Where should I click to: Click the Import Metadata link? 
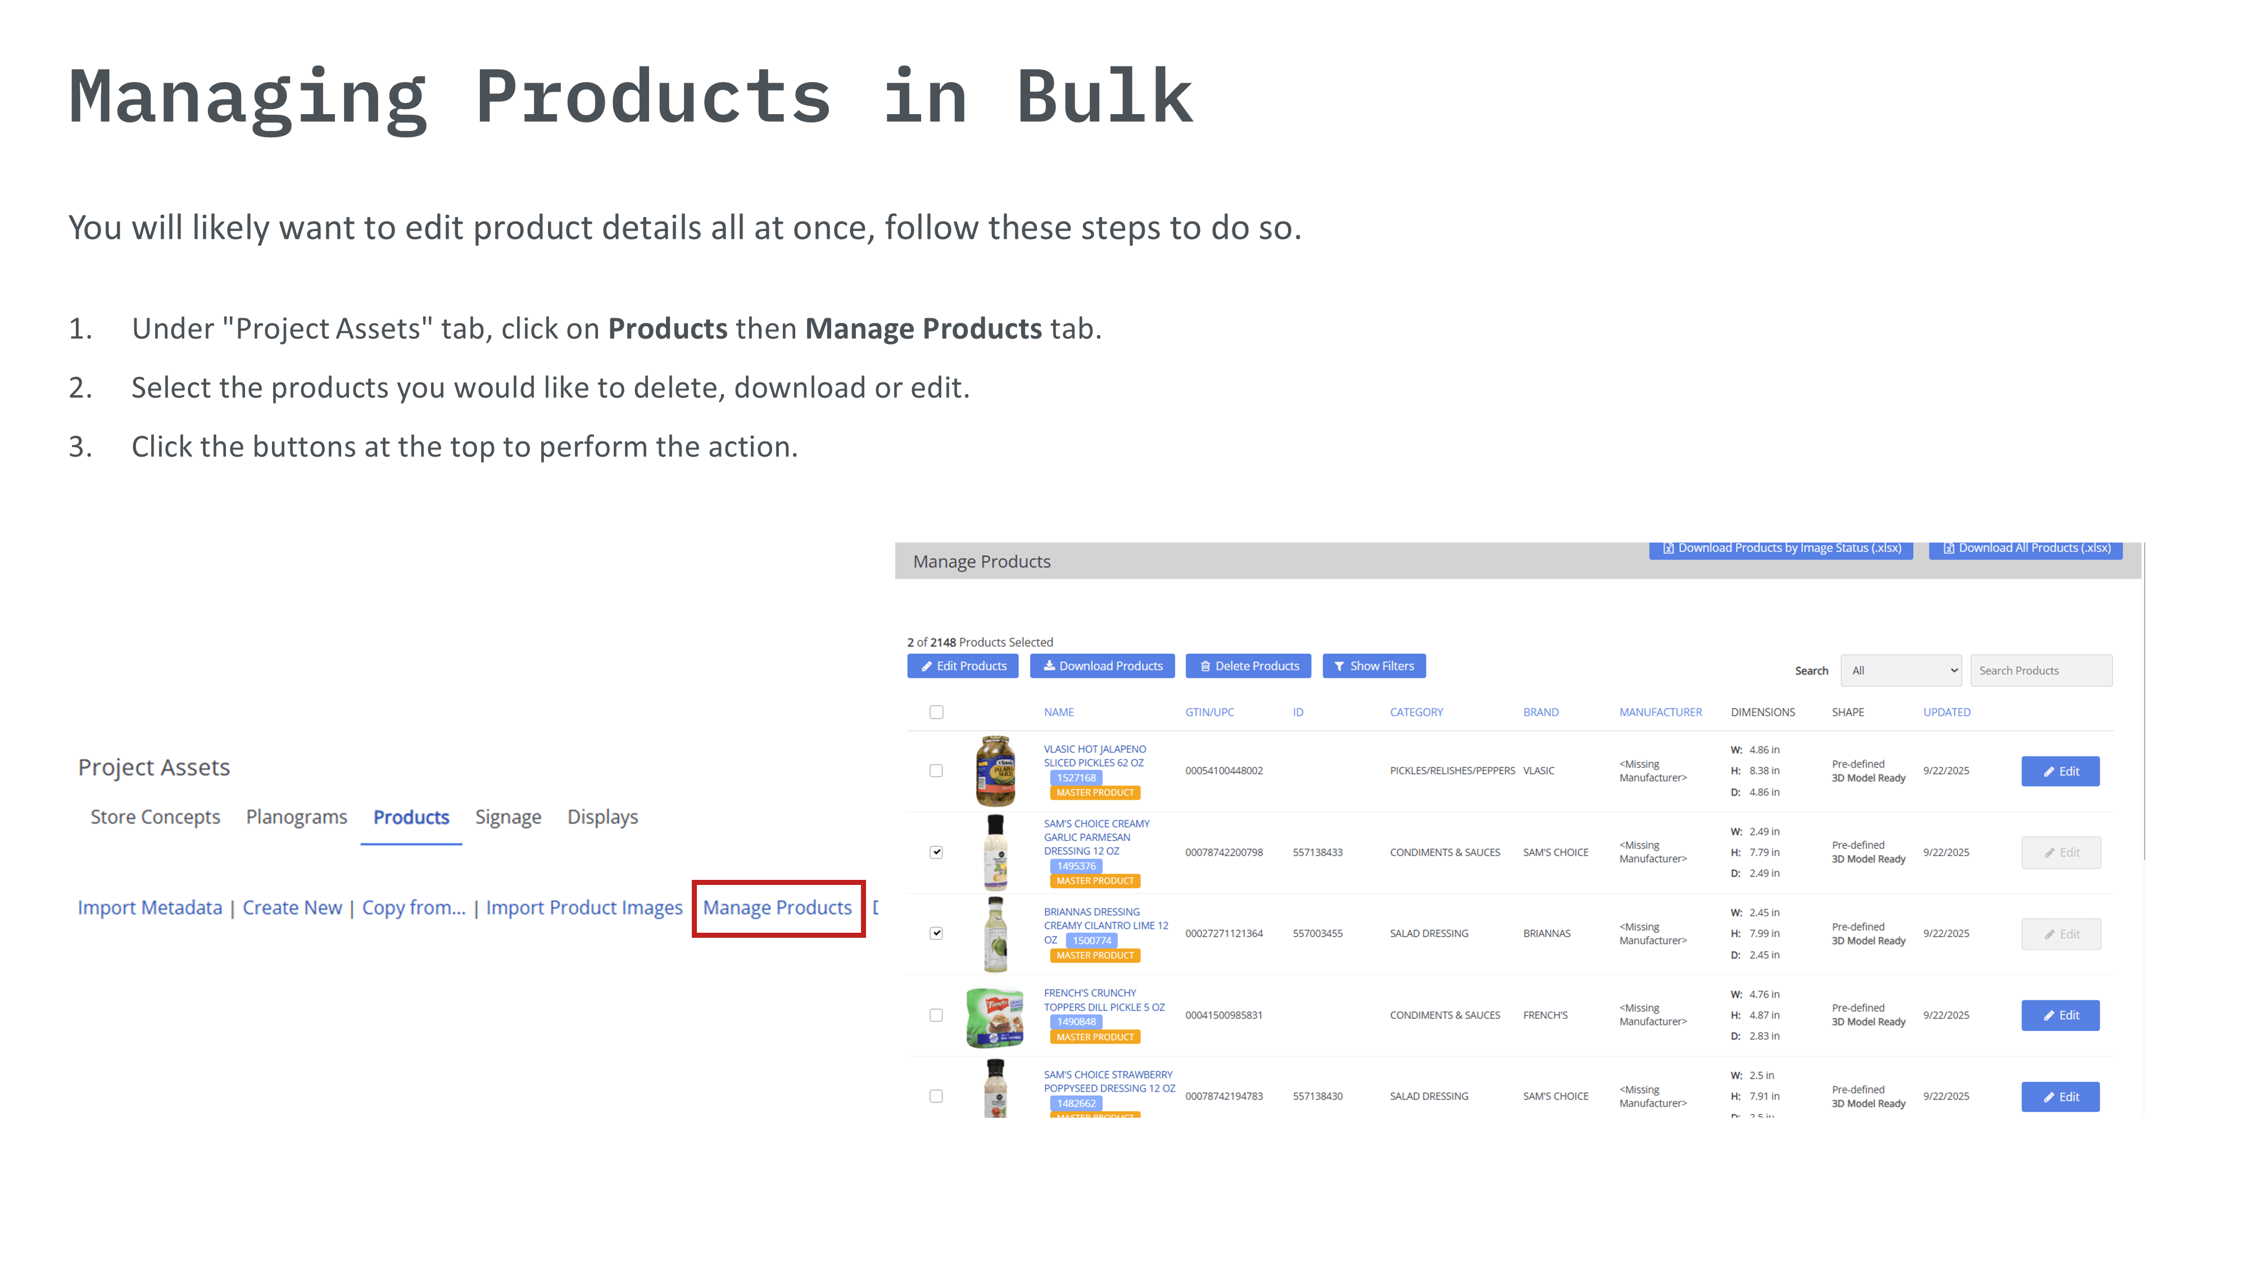150,908
